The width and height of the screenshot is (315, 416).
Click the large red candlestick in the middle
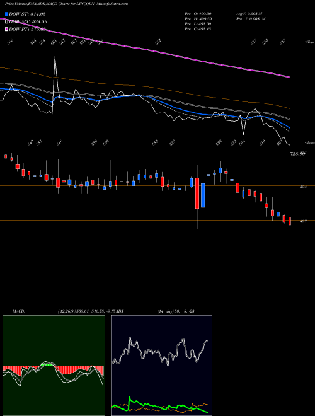tap(197, 193)
